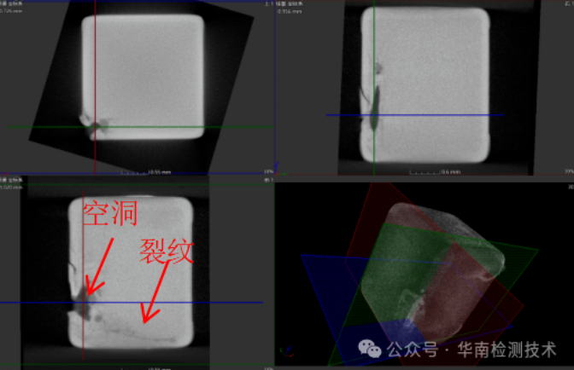Click the 0.6 mm scale bar in the top-right view
Screen dimensions: 574x370
tap(435, 171)
